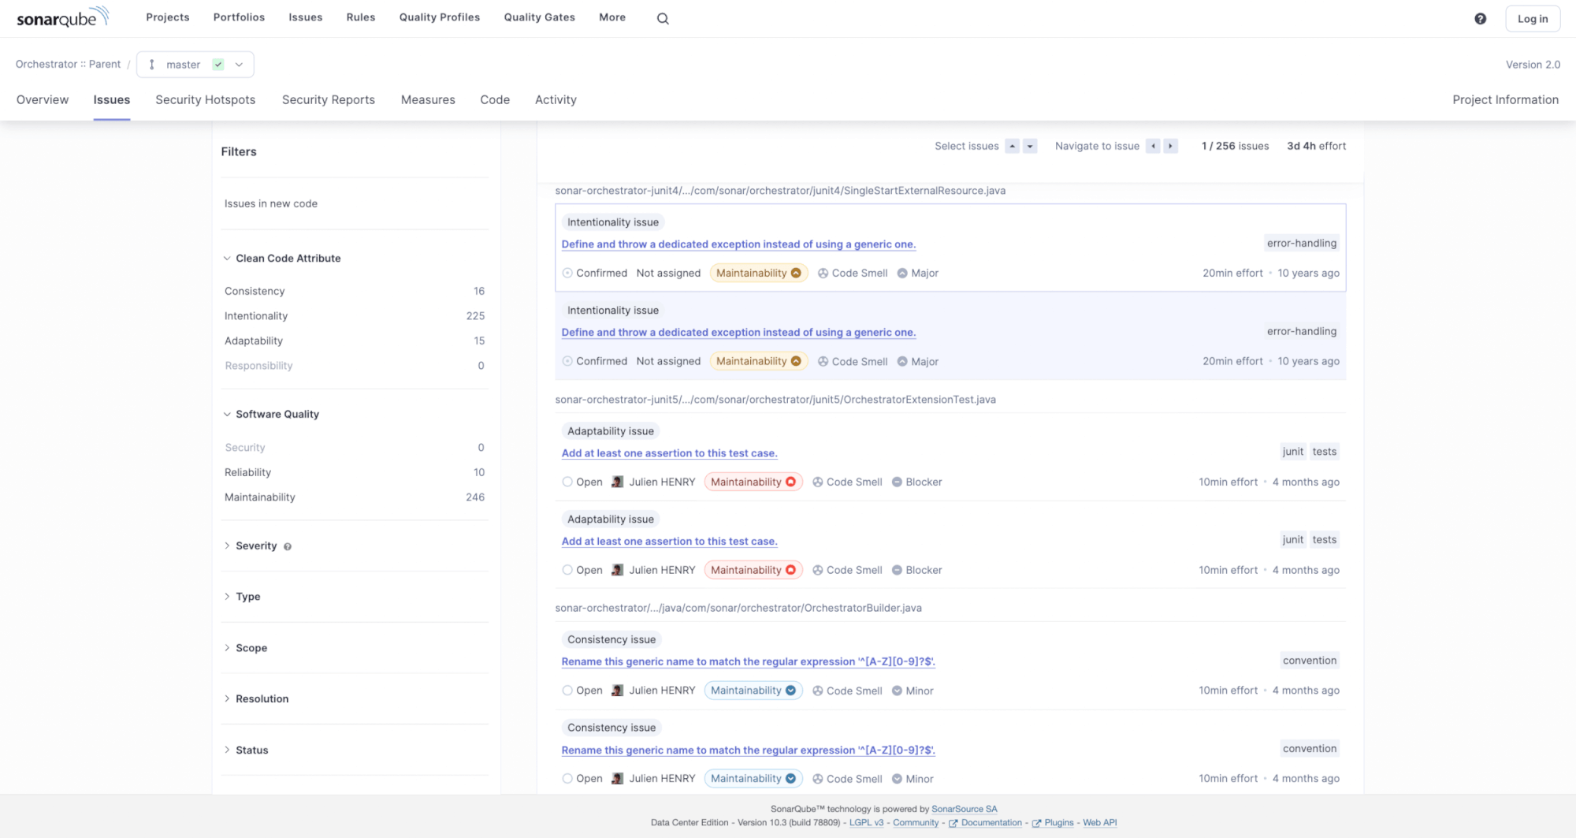Click external link icon beside Documentation
The width and height of the screenshot is (1576, 838).
tap(953, 823)
